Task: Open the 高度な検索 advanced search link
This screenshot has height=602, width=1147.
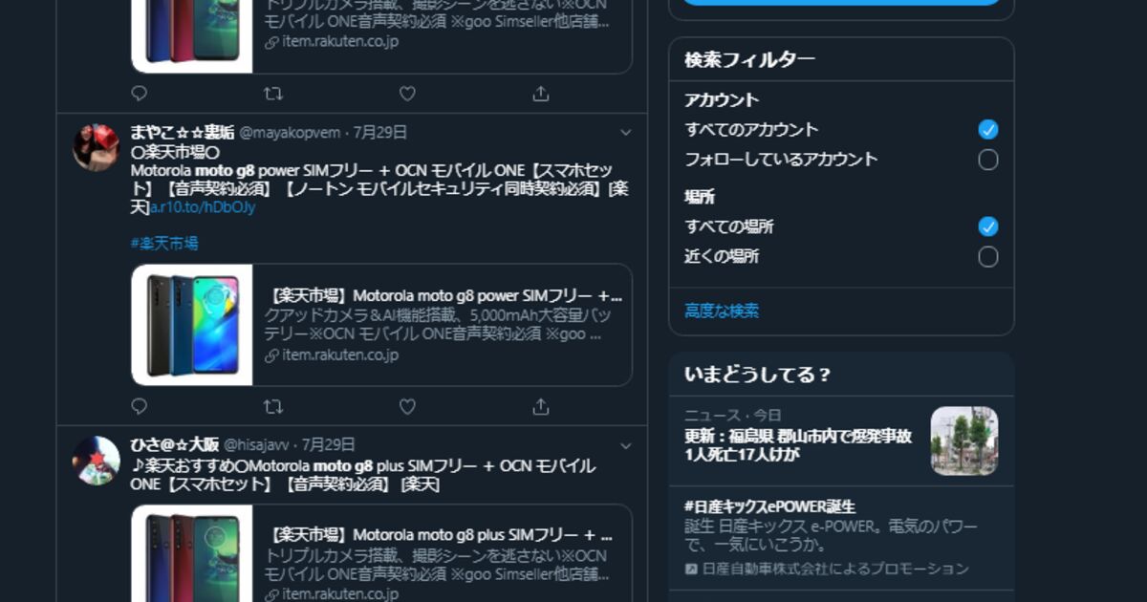Action: pyautogui.click(x=722, y=311)
